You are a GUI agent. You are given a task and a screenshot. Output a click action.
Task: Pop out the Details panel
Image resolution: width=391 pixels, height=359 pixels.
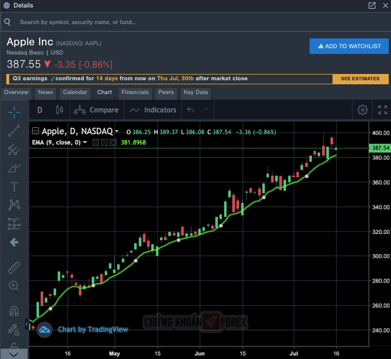pos(372,5)
